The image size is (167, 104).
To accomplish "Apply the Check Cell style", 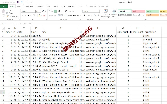I will tap(125, 15).
